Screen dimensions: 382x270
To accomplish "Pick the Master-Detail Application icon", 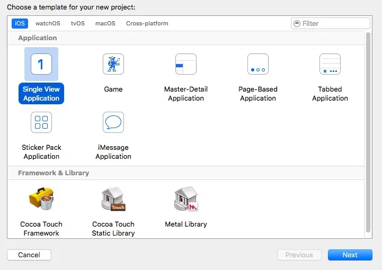I will 186,64.
